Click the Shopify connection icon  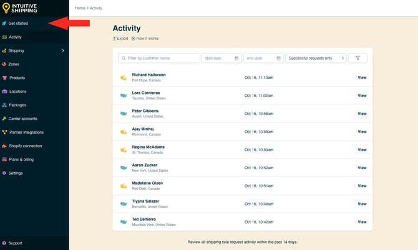4,146
